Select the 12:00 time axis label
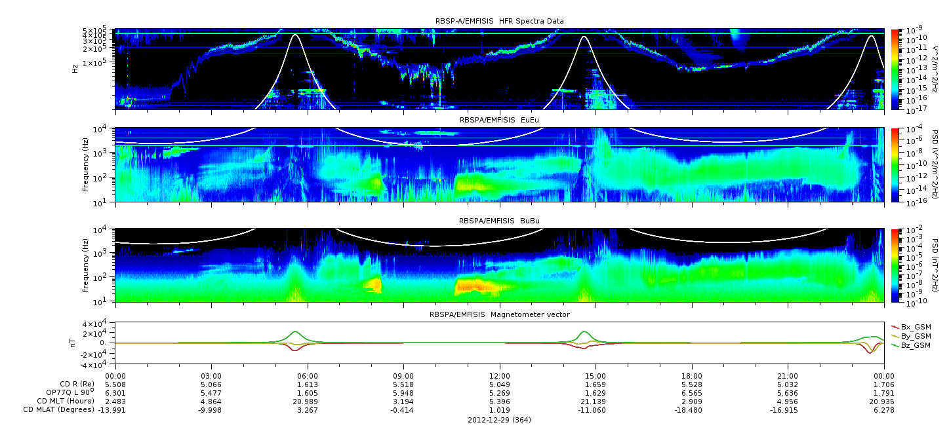The width and height of the screenshot is (949, 431). point(500,375)
